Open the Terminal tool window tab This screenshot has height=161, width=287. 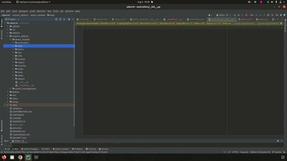point(91,149)
